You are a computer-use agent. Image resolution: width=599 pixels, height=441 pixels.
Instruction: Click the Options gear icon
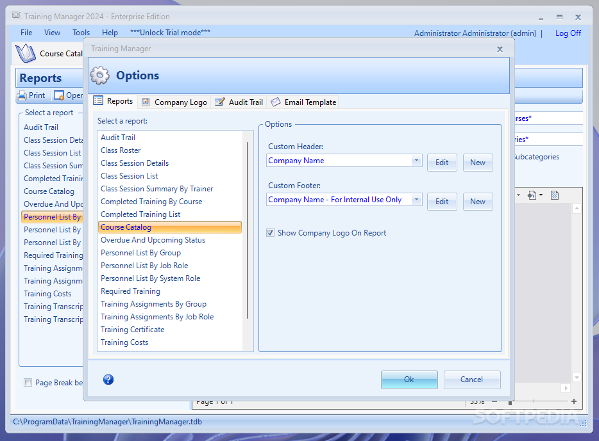click(100, 76)
